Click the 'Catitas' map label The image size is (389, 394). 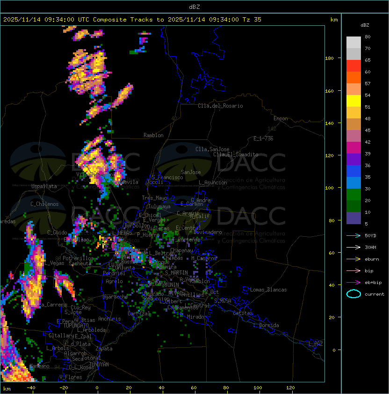point(243,313)
